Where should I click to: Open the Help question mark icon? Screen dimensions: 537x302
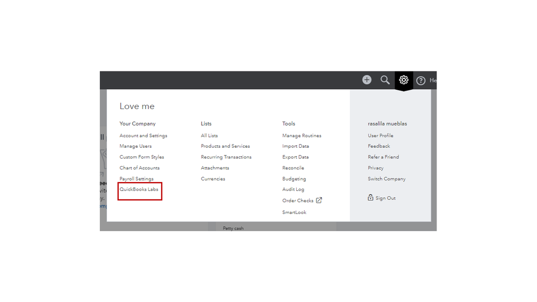pos(420,81)
